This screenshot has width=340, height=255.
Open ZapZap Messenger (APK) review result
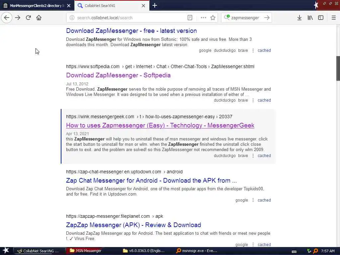coord(133,225)
